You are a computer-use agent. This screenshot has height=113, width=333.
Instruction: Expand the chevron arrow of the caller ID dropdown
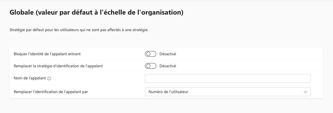pos(305,92)
